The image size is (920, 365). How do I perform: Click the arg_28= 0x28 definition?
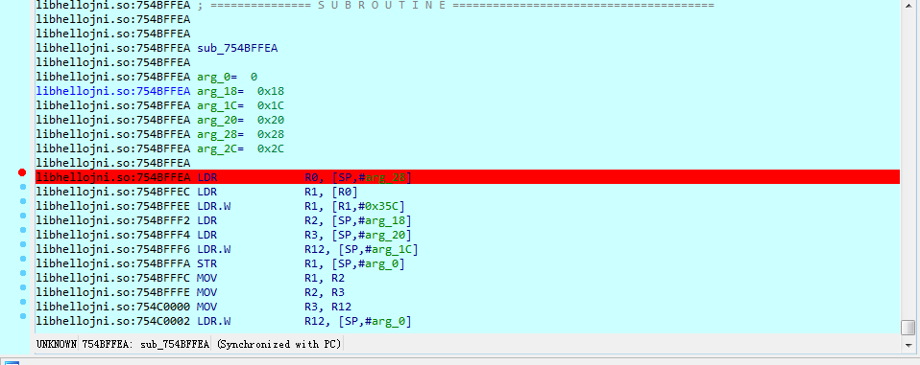coord(240,134)
